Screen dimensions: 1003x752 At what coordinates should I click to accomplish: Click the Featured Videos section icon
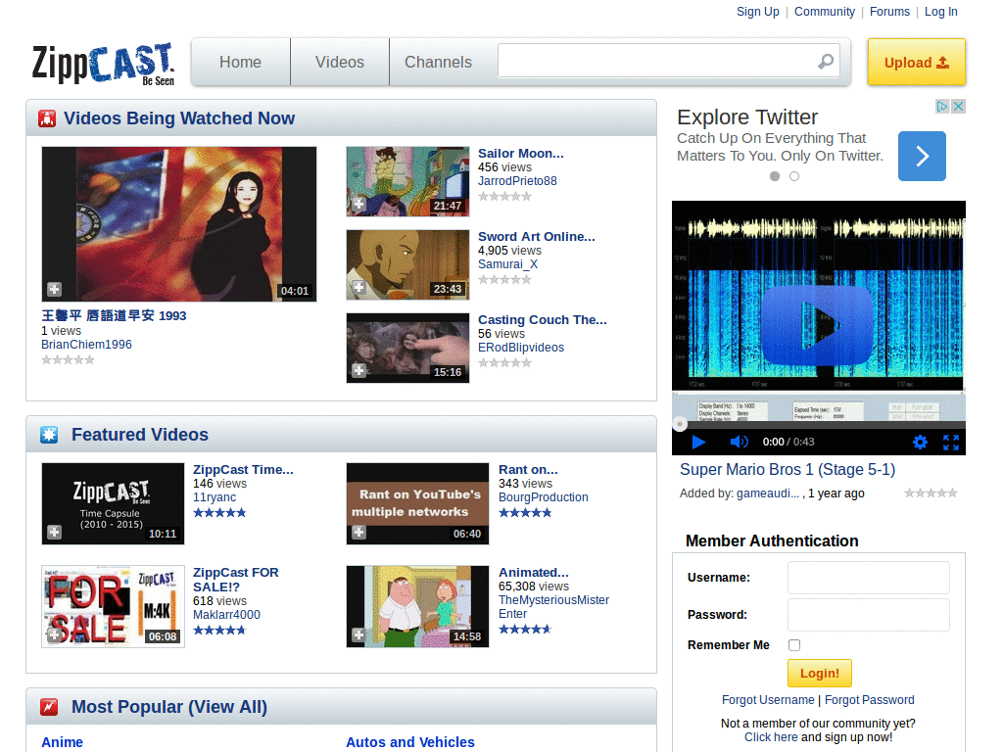tap(49, 435)
